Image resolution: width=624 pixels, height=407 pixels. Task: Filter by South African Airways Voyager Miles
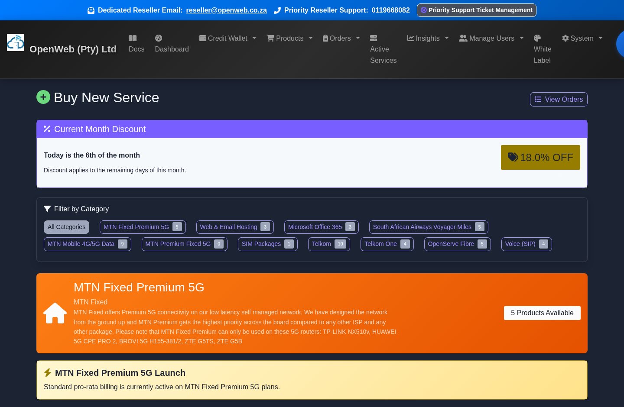(x=429, y=227)
